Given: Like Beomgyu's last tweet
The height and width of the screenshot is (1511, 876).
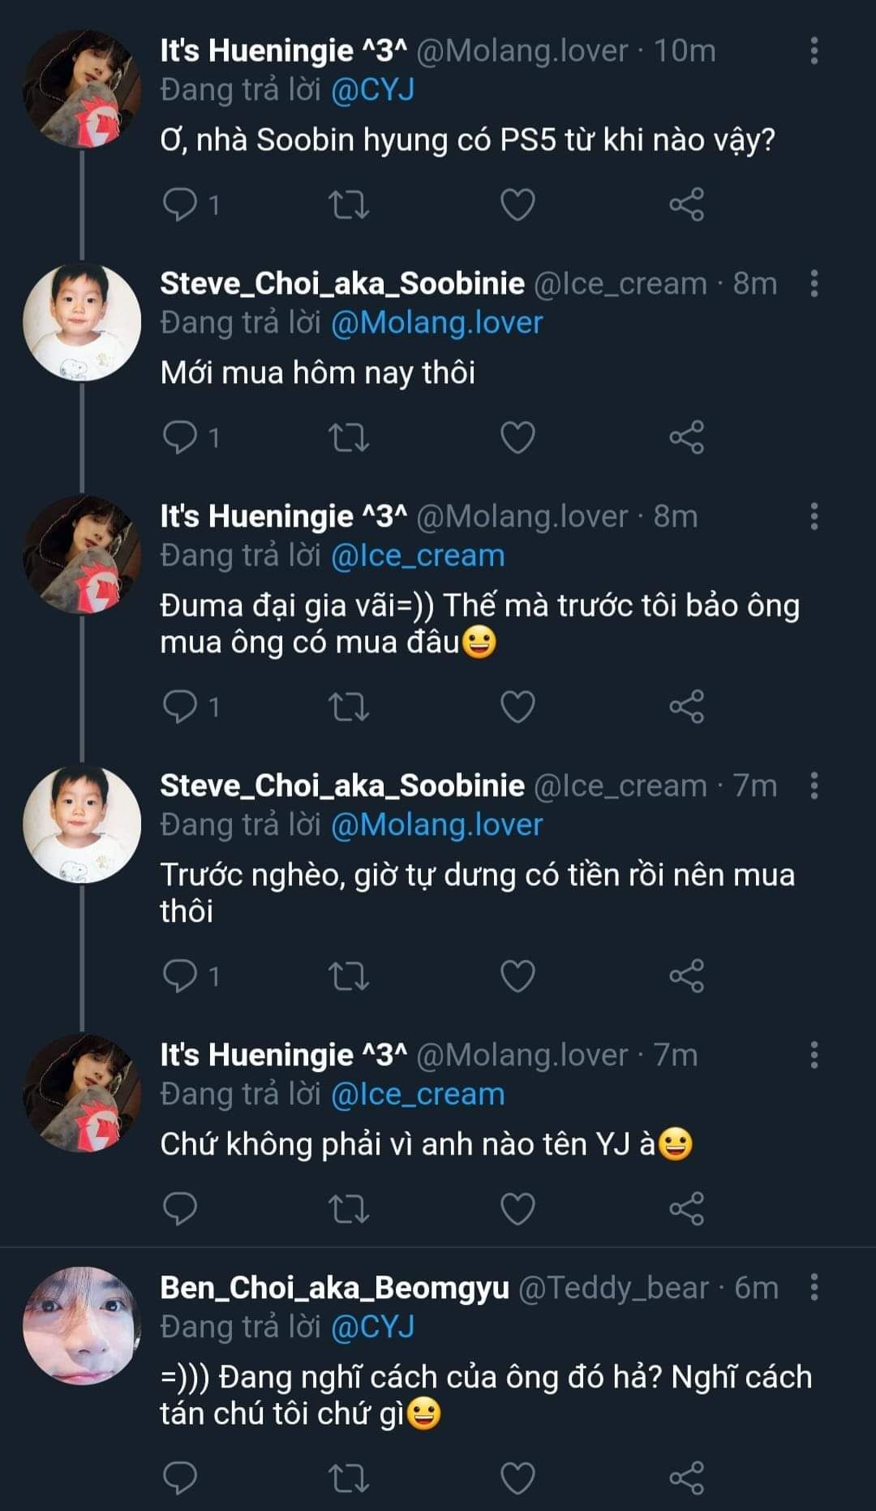Looking at the screenshot, I should 517,1478.
